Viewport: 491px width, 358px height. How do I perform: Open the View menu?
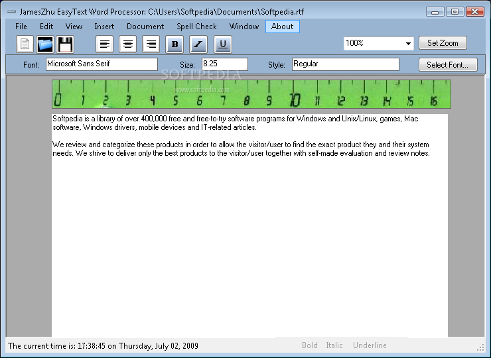[x=74, y=27]
